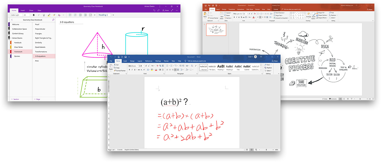Open the Find tool in Word's Editing group
Image resolution: width=381 pixels, height=162 pixels.
[x=267, y=65]
